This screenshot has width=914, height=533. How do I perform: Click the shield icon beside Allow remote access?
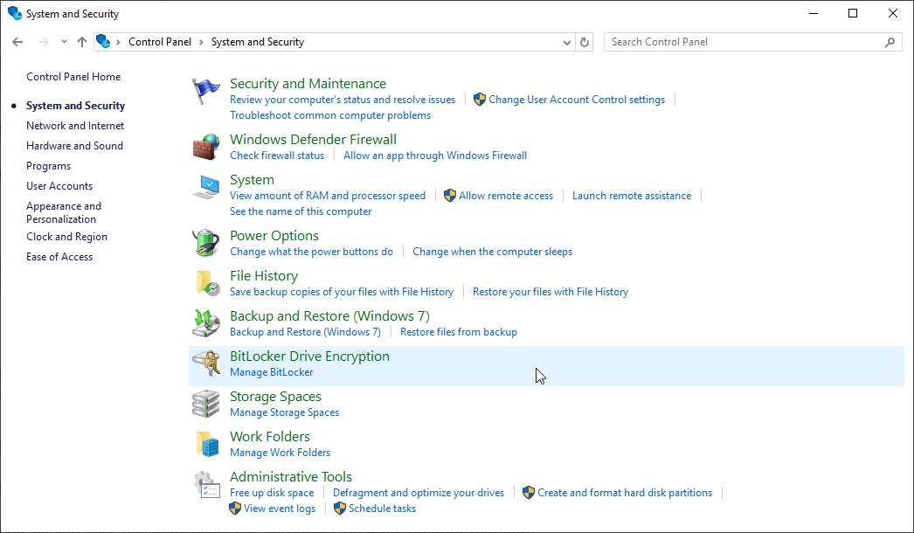(x=449, y=195)
